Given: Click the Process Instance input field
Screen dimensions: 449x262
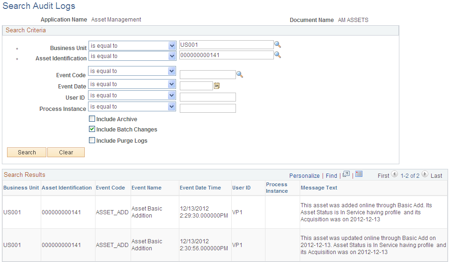Looking at the screenshot, I should [x=207, y=108].
